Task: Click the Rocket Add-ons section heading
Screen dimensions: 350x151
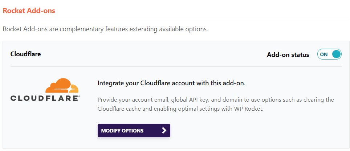Action: tap(29, 11)
